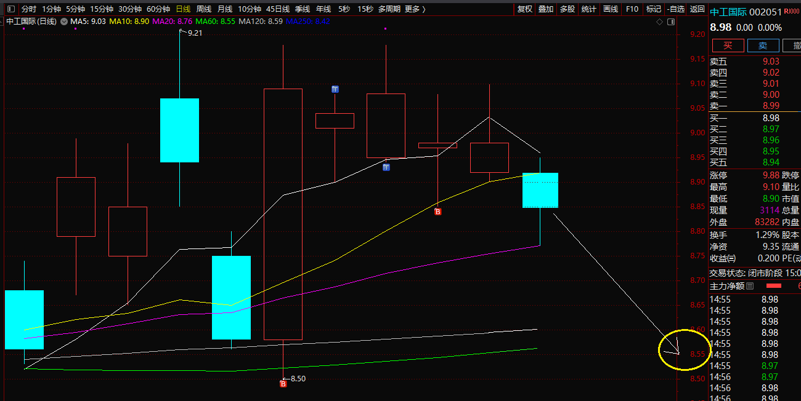Click the diamond icon above the price axis
Image resolution: width=801 pixels, height=401 pixels.
coord(660,22)
